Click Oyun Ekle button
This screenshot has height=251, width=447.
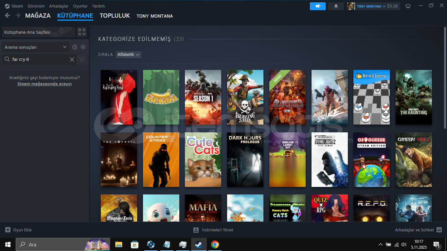click(x=19, y=230)
